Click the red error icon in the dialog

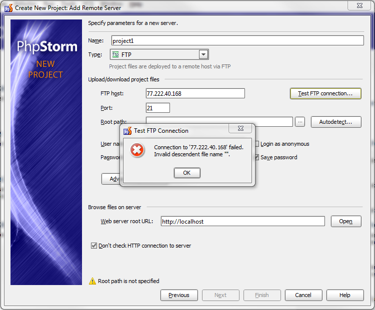[x=137, y=150]
